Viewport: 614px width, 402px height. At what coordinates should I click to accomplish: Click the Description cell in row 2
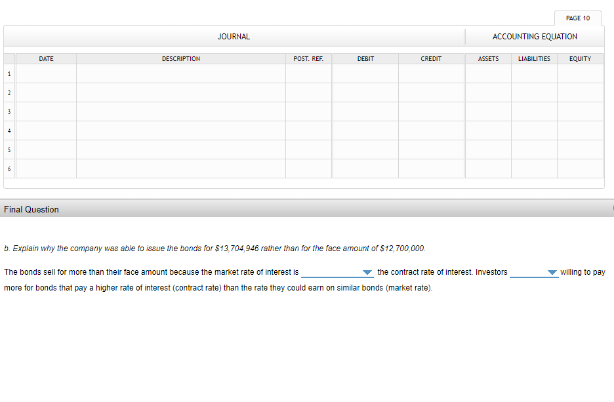click(181, 92)
